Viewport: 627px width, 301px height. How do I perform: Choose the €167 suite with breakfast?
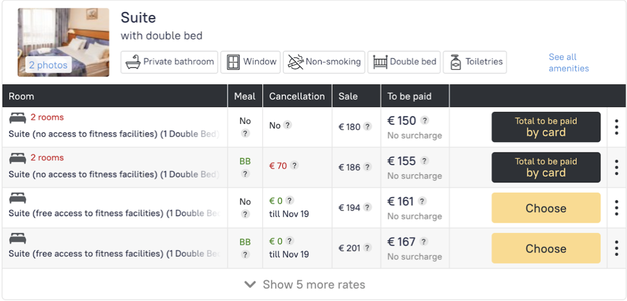click(546, 249)
